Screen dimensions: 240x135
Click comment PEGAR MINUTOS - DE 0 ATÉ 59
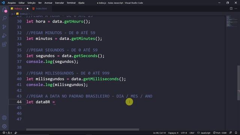click(61, 33)
